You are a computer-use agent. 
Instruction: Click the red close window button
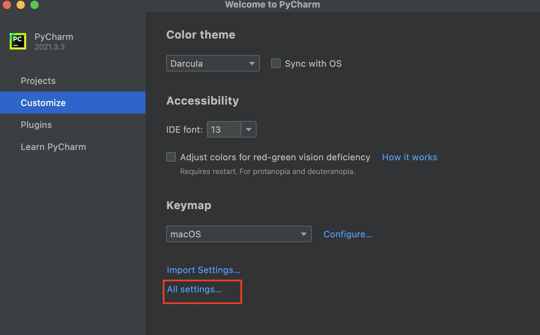click(x=7, y=4)
